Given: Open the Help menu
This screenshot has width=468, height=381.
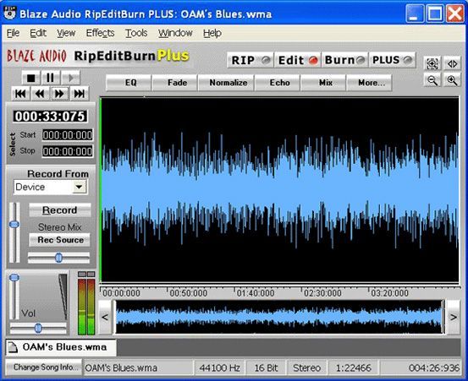Looking at the screenshot, I should [212, 33].
